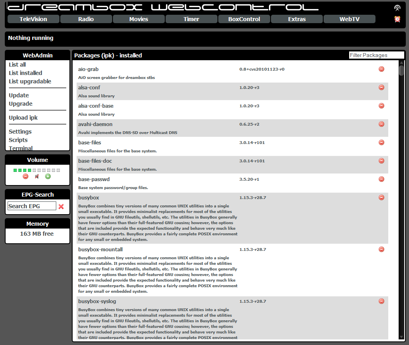Click the Nothing running status text

31,38
